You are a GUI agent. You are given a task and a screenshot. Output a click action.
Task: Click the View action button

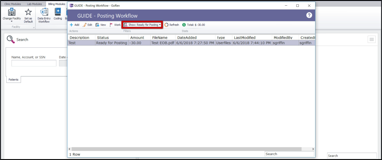100,25
